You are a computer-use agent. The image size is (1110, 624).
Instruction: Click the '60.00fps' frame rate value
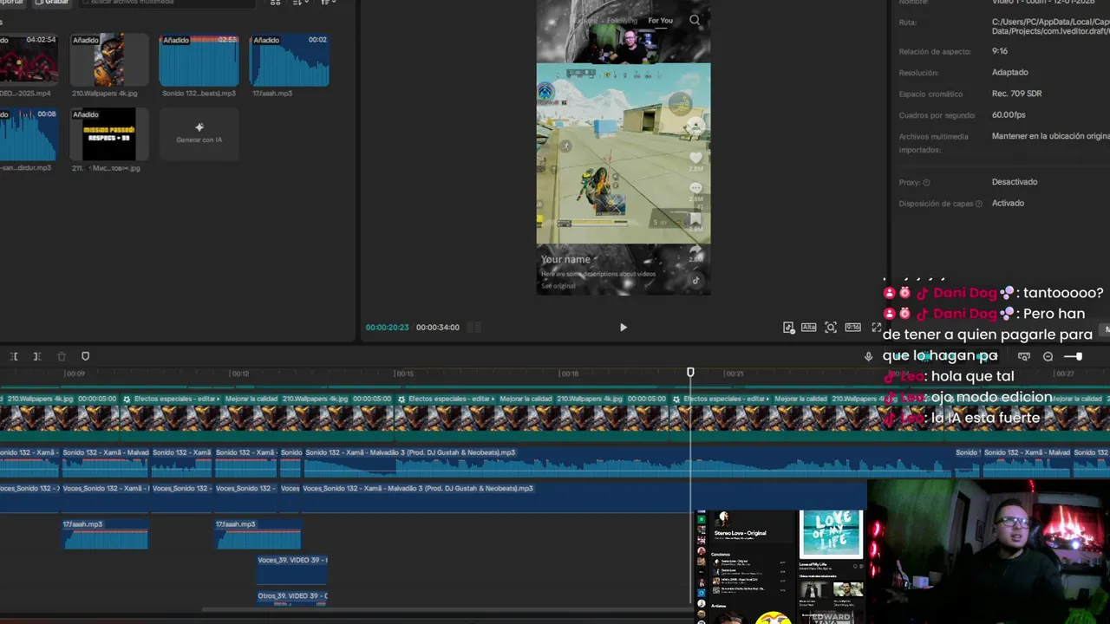pyautogui.click(x=1009, y=115)
